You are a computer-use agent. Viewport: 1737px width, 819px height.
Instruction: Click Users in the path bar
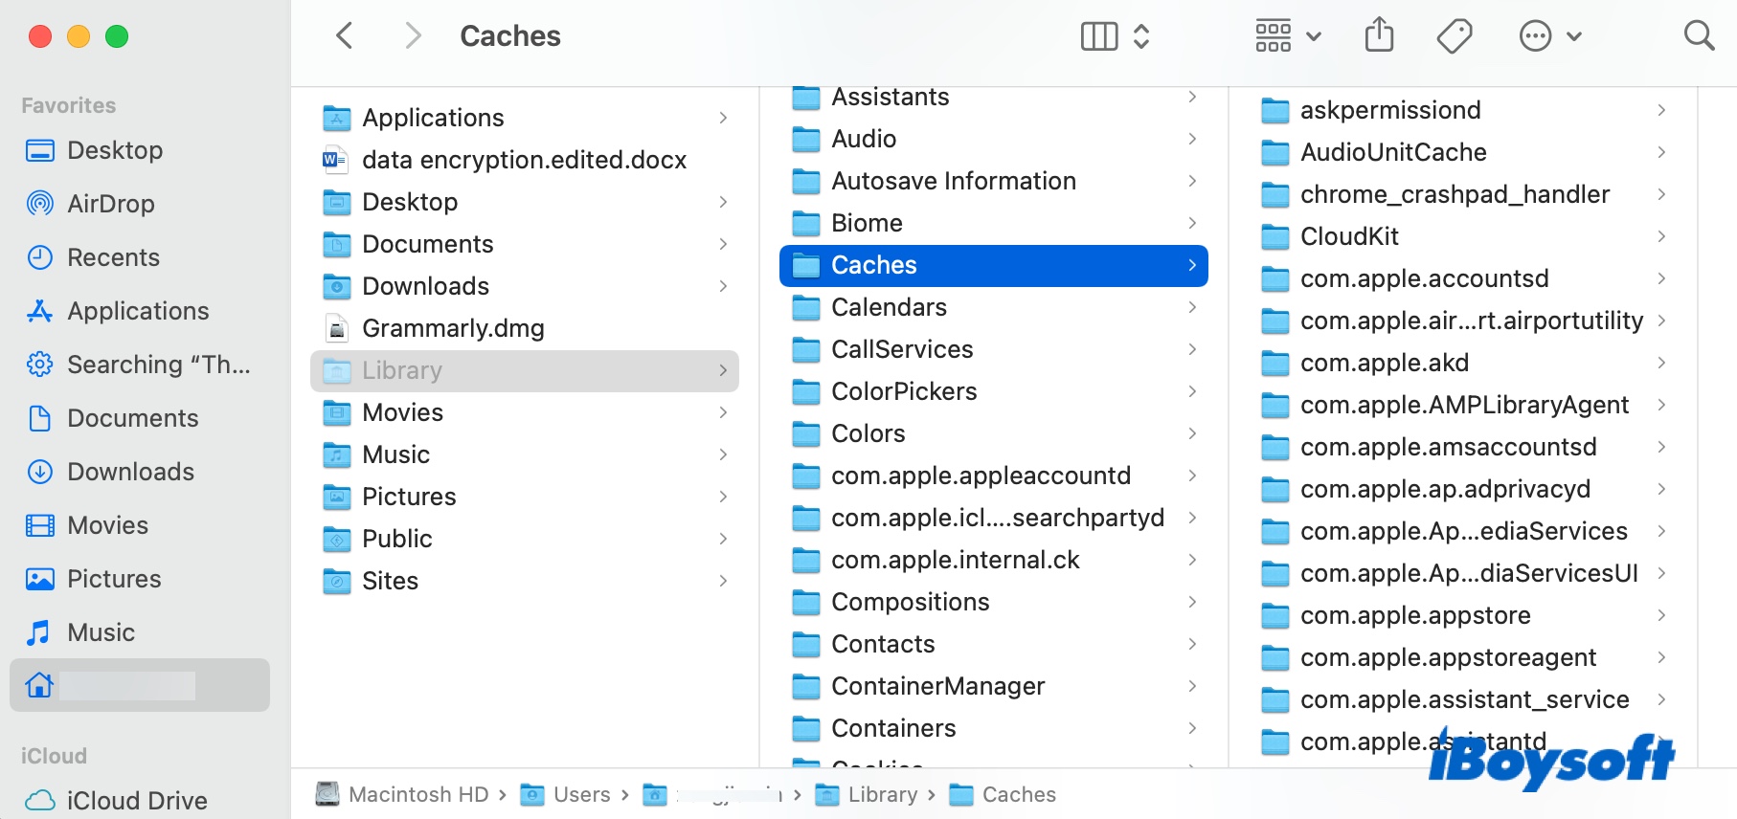581,794
